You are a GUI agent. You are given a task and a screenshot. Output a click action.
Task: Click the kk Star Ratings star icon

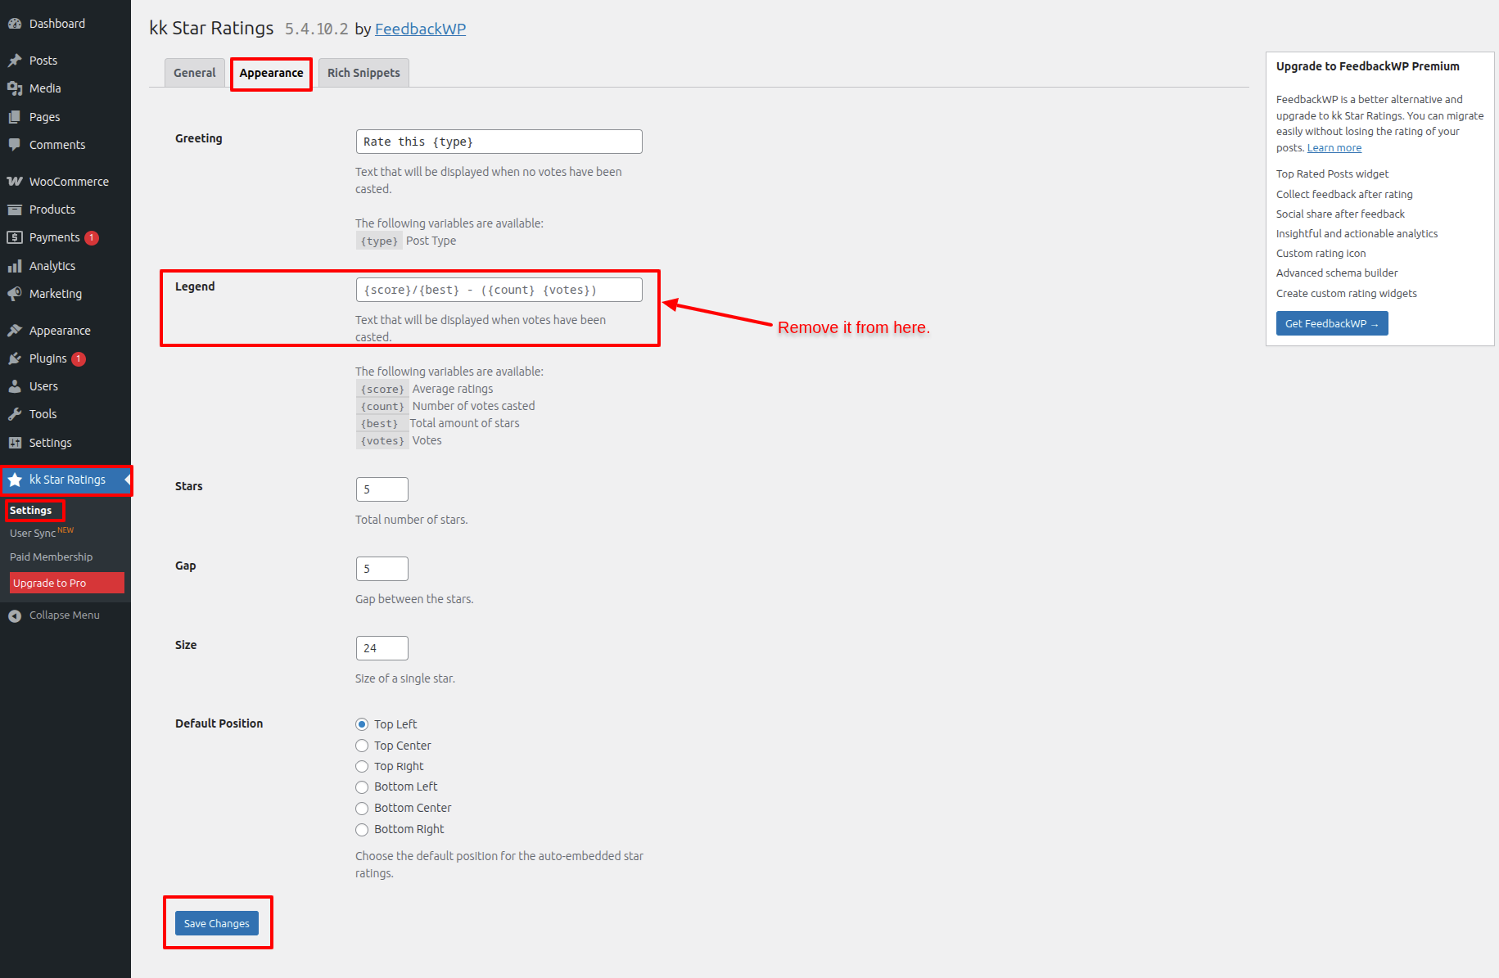point(15,480)
